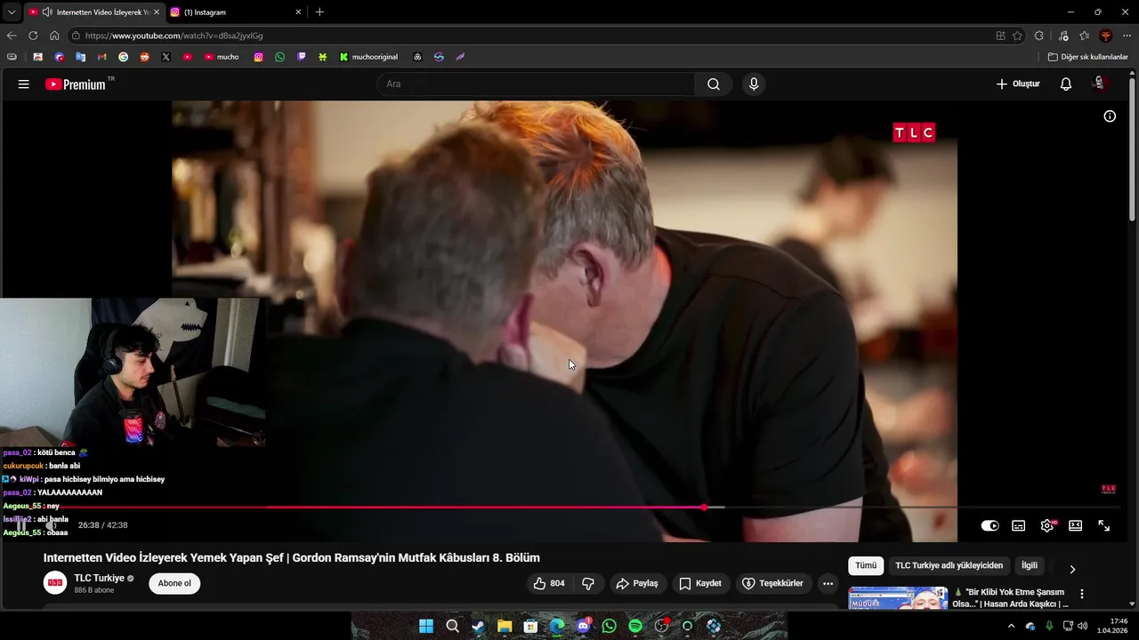Switch to the YouTube video tab
This screenshot has width=1139, height=640.
click(x=93, y=12)
